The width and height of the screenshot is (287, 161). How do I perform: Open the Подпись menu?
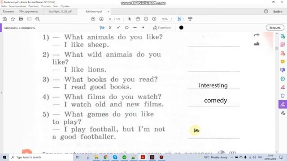point(46,6)
